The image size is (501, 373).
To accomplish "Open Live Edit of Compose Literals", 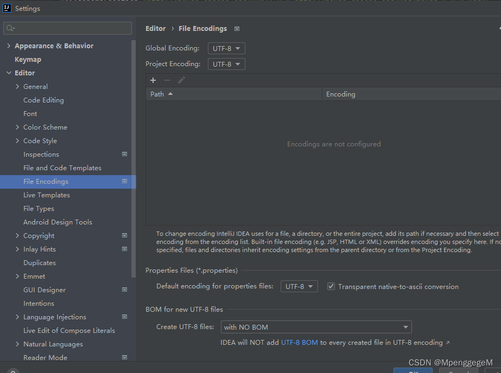I will click(x=69, y=331).
